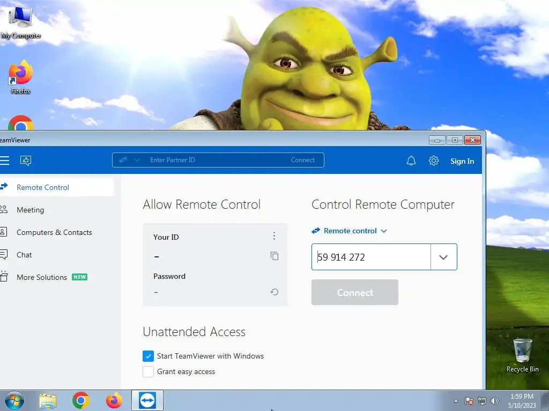Click Connect in the top bar
Image resolution: width=549 pixels, height=411 pixels.
303,160
